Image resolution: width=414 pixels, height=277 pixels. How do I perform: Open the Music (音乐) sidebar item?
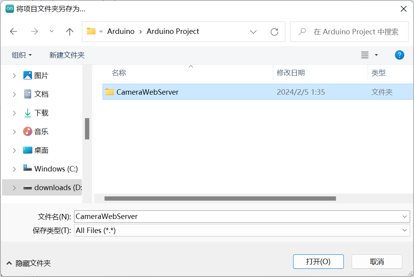click(35, 131)
